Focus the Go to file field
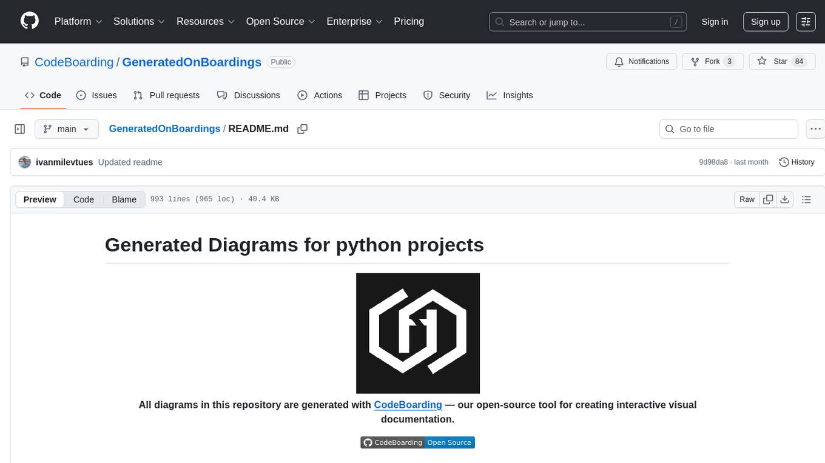The width and height of the screenshot is (825, 463). point(729,129)
